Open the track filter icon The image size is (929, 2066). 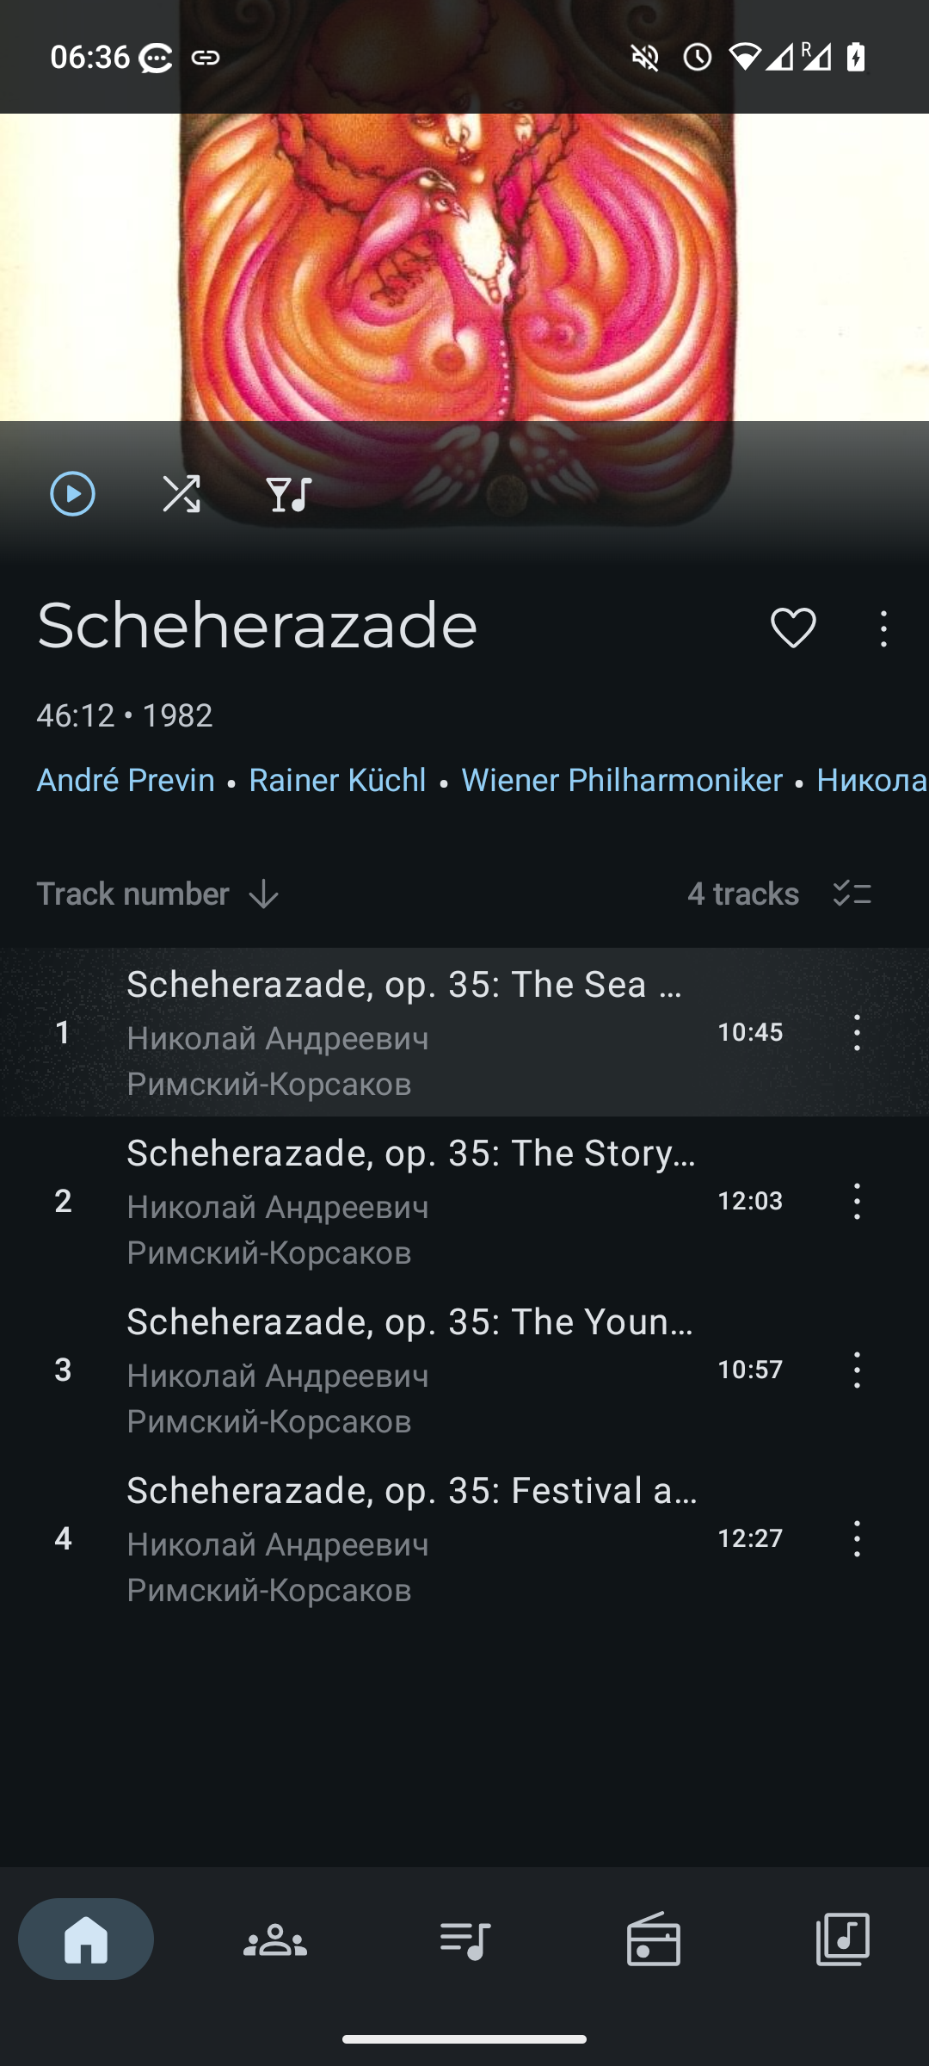pyautogui.click(x=289, y=494)
